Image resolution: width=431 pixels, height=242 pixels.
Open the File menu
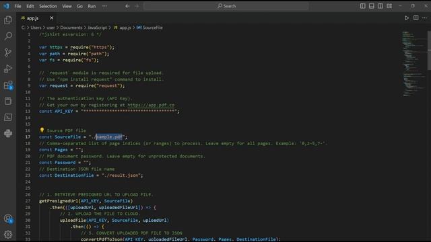(18, 6)
